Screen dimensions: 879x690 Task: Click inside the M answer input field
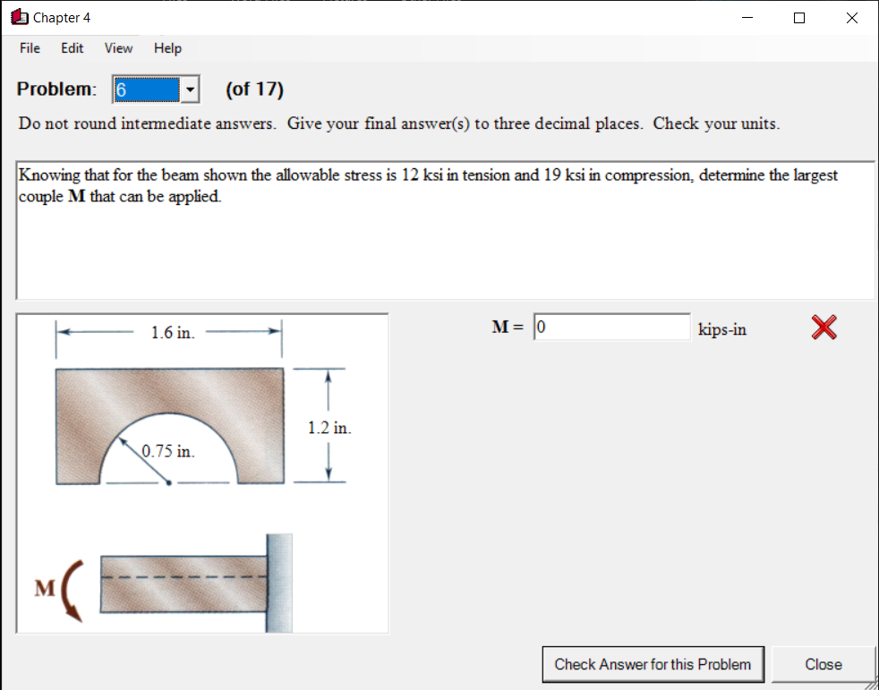(x=611, y=327)
